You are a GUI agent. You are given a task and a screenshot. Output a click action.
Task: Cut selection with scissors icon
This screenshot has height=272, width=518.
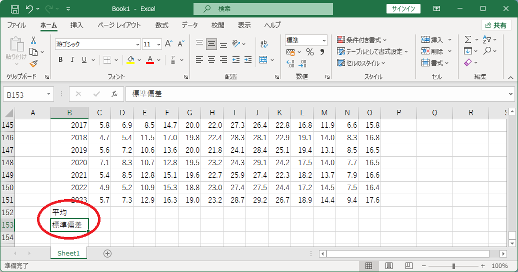click(x=33, y=40)
